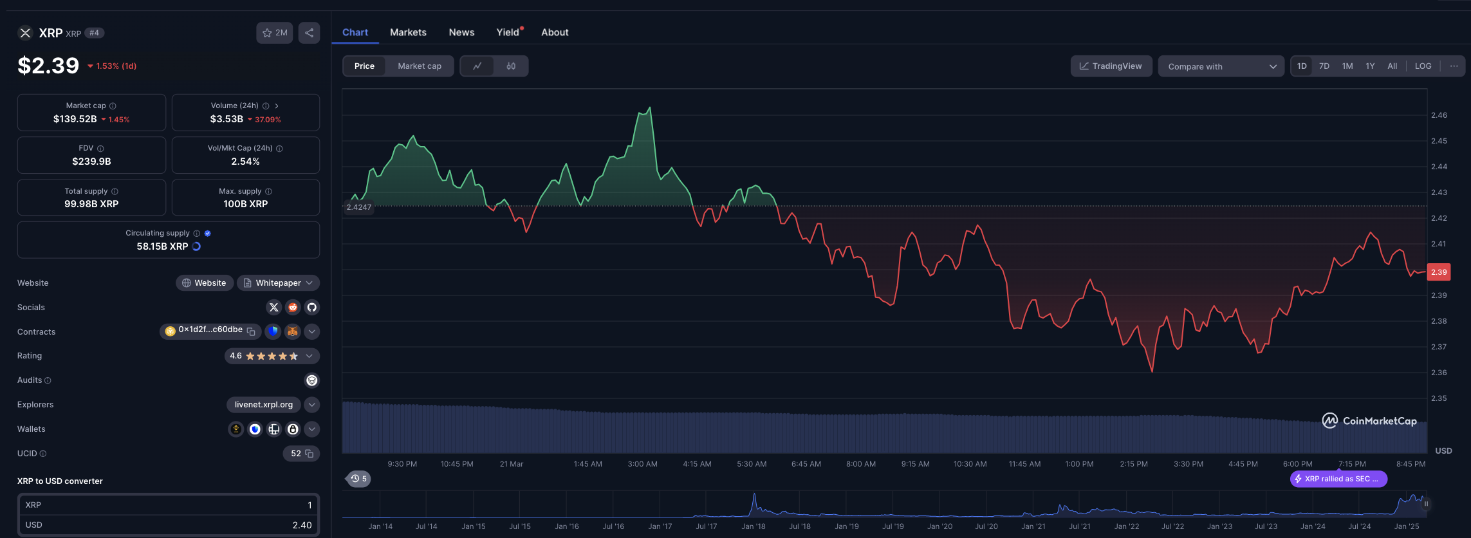Select the All time range
The height and width of the screenshot is (538, 1471).
coord(1392,66)
